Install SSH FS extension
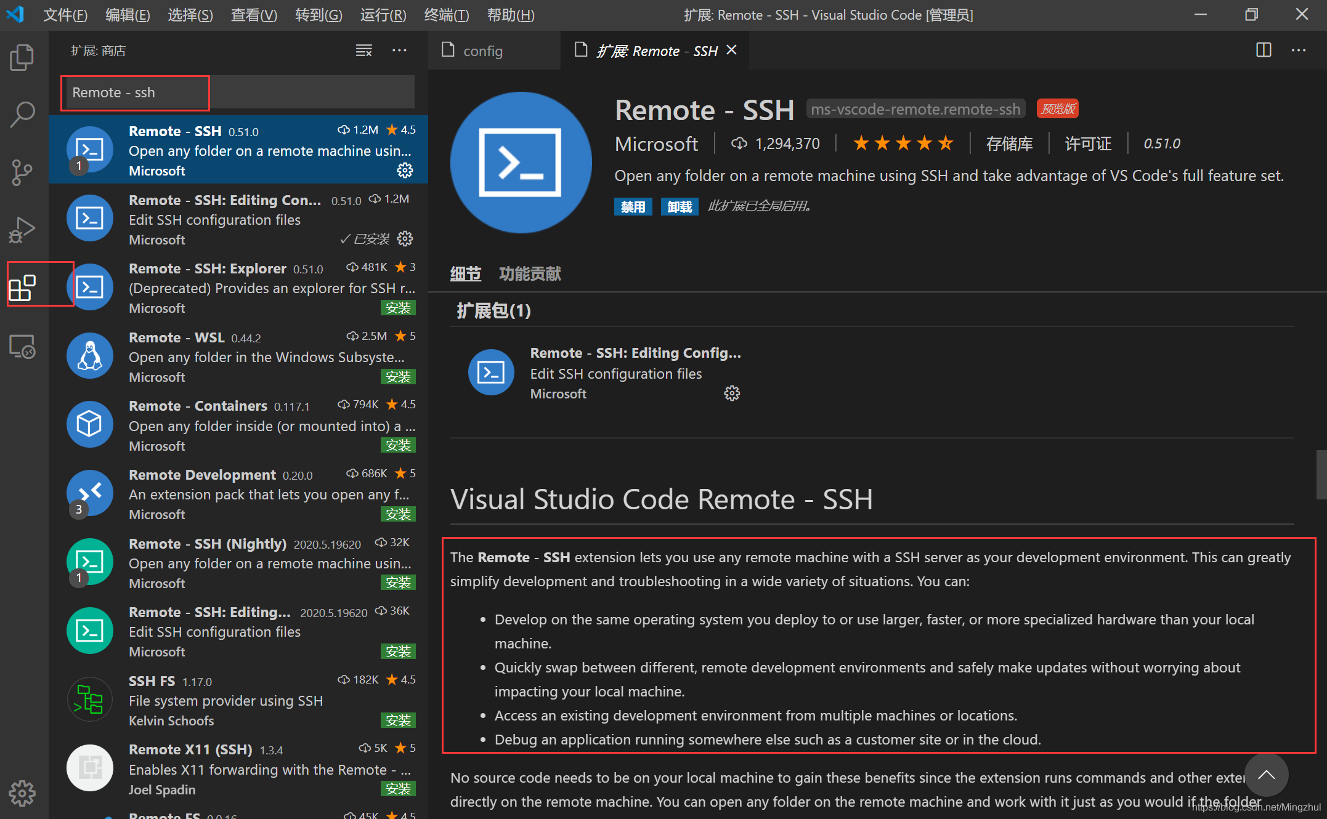 398,720
